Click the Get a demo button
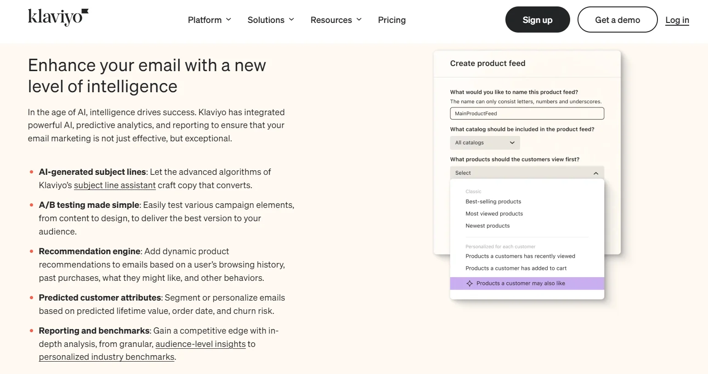This screenshot has height=374, width=708. click(x=617, y=19)
